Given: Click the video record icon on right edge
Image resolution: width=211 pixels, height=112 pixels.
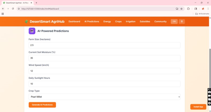Looking at the screenshot, I should click(x=209, y=96).
